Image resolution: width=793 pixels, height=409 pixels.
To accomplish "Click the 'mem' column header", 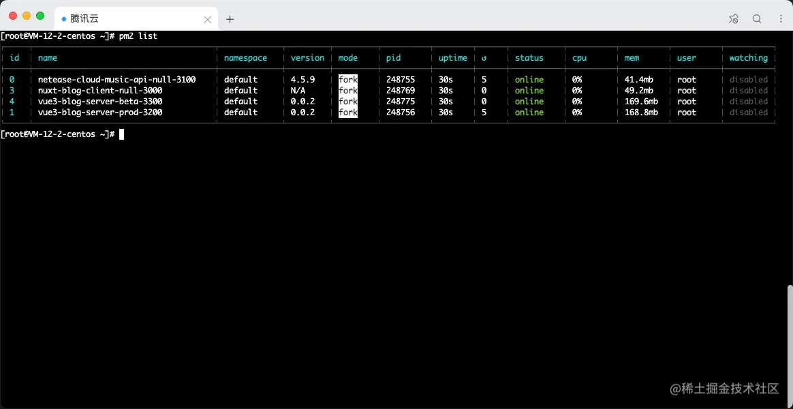I will pyautogui.click(x=632, y=58).
